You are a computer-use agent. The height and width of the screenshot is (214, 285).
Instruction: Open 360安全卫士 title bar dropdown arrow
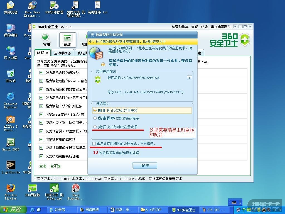[x=235, y=26]
